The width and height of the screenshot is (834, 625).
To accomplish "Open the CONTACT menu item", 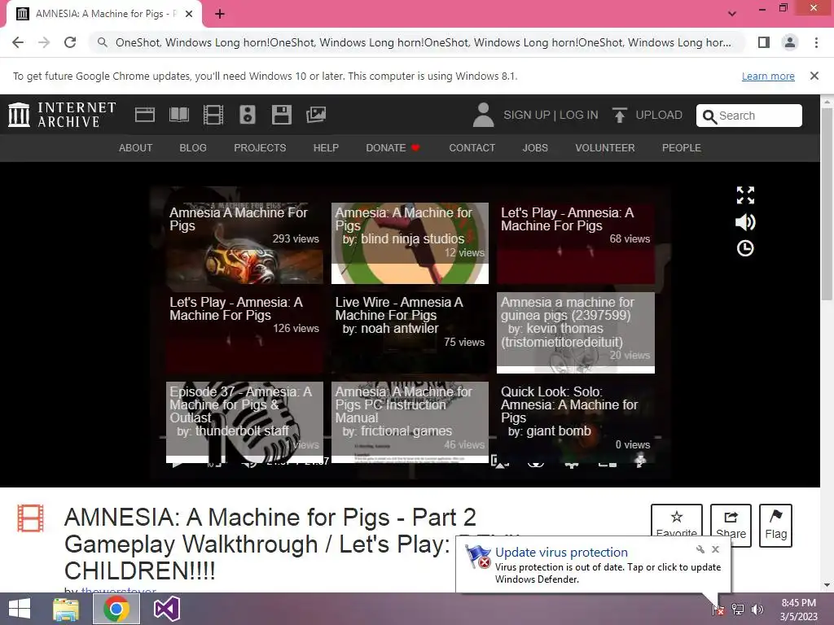I will coord(472,148).
